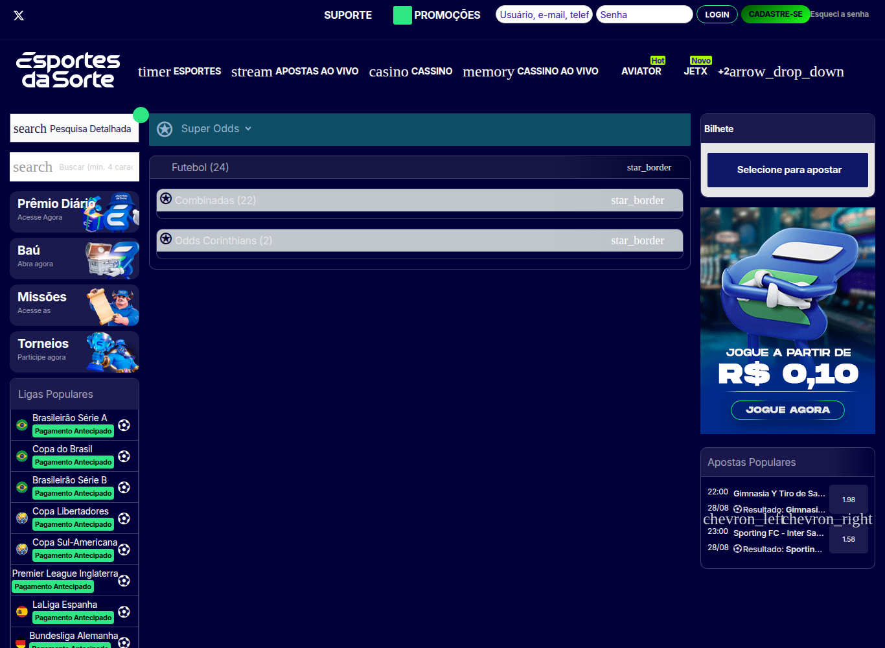Viewport: 885px width, 648px height.
Task: Expand the Combinadas (22) section
Action: [420, 200]
